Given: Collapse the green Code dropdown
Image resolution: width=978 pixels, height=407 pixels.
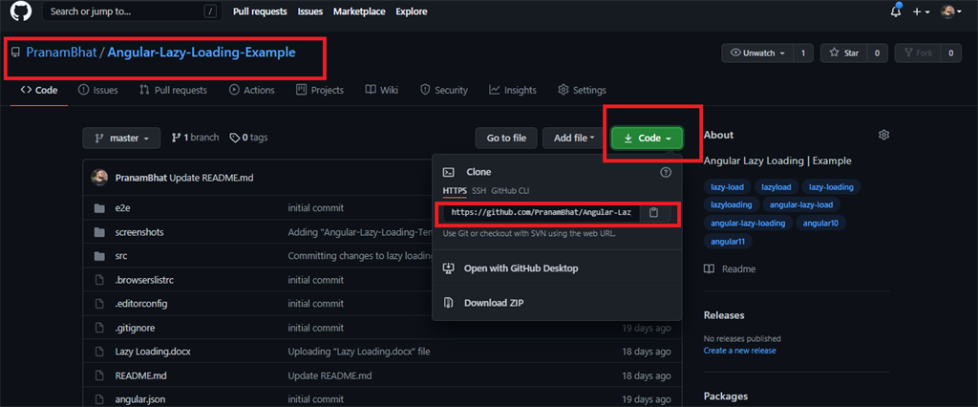Looking at the screenshot, I should 648,138.
